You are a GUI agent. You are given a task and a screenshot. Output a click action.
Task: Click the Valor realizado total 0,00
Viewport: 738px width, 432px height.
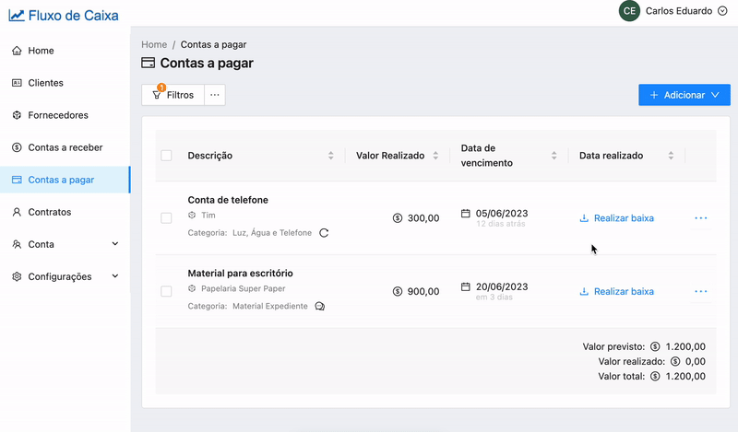(x=696, y=361)
